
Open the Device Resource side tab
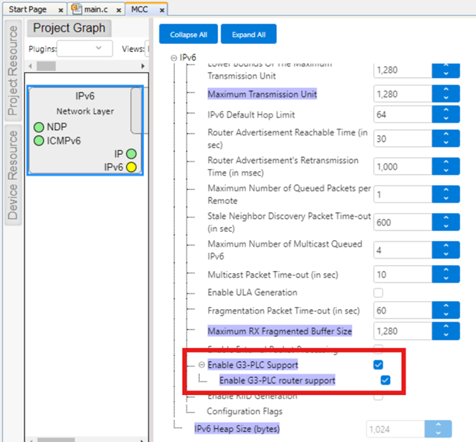pyautogui.click(x=12, y=174)
